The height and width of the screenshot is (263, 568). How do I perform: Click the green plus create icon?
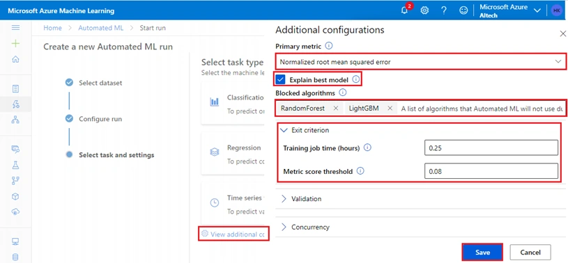click(x=15, y=44)
